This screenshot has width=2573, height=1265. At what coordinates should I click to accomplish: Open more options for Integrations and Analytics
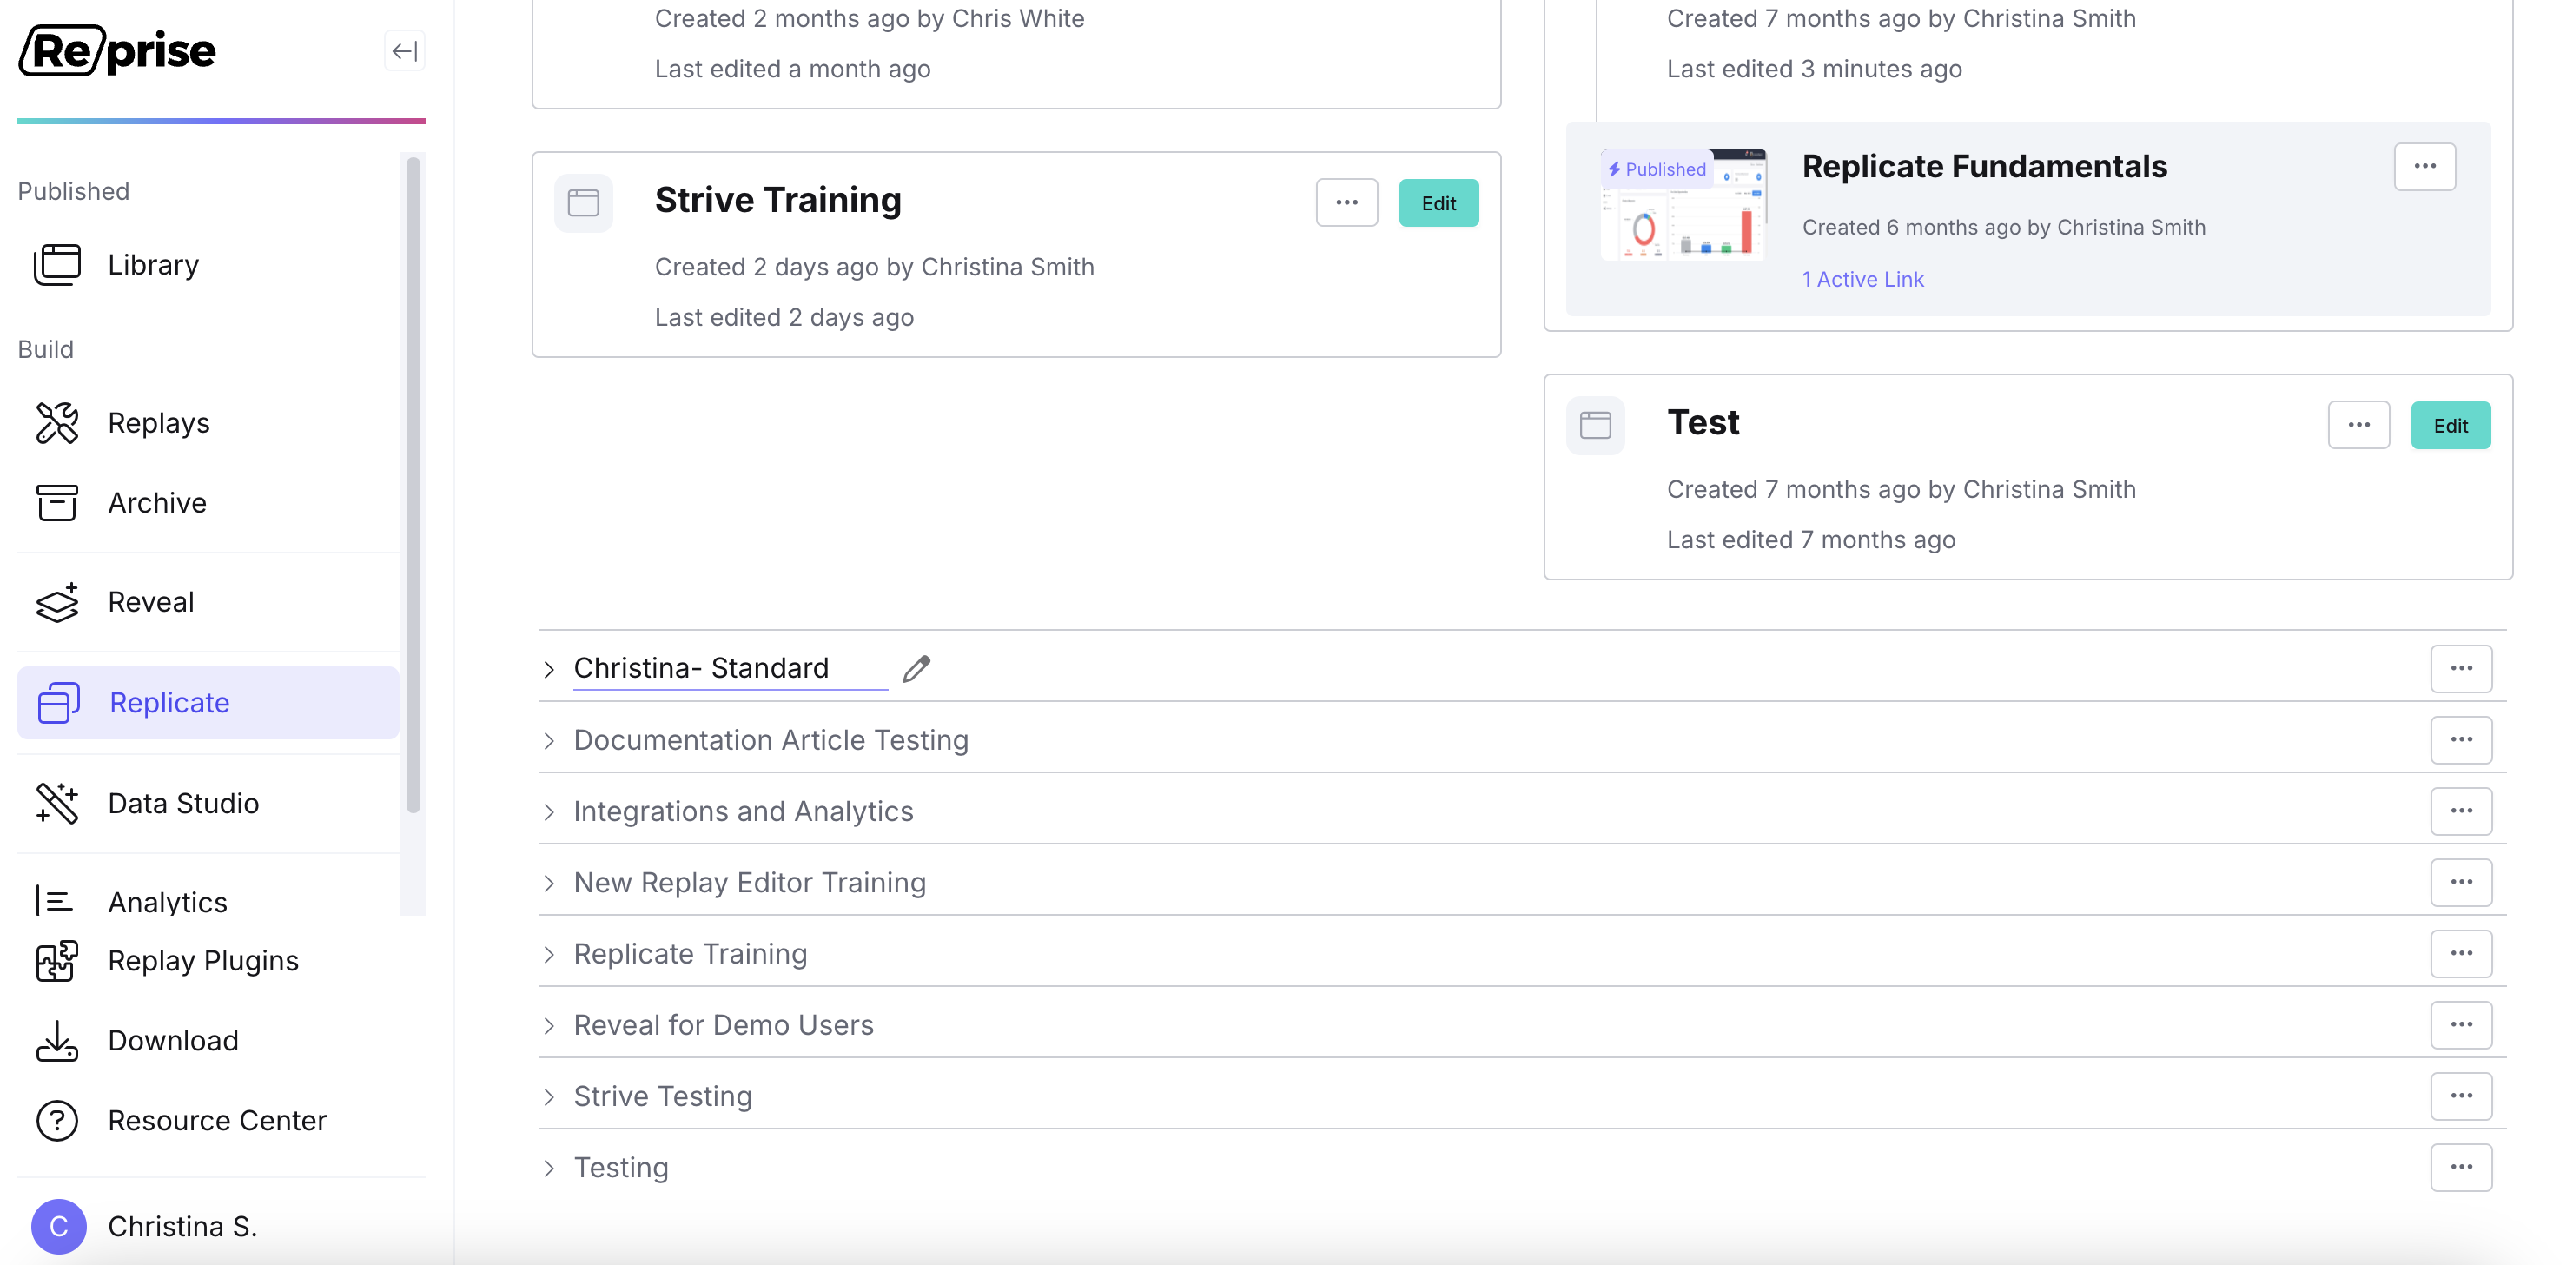click(x=2461, y=811)
